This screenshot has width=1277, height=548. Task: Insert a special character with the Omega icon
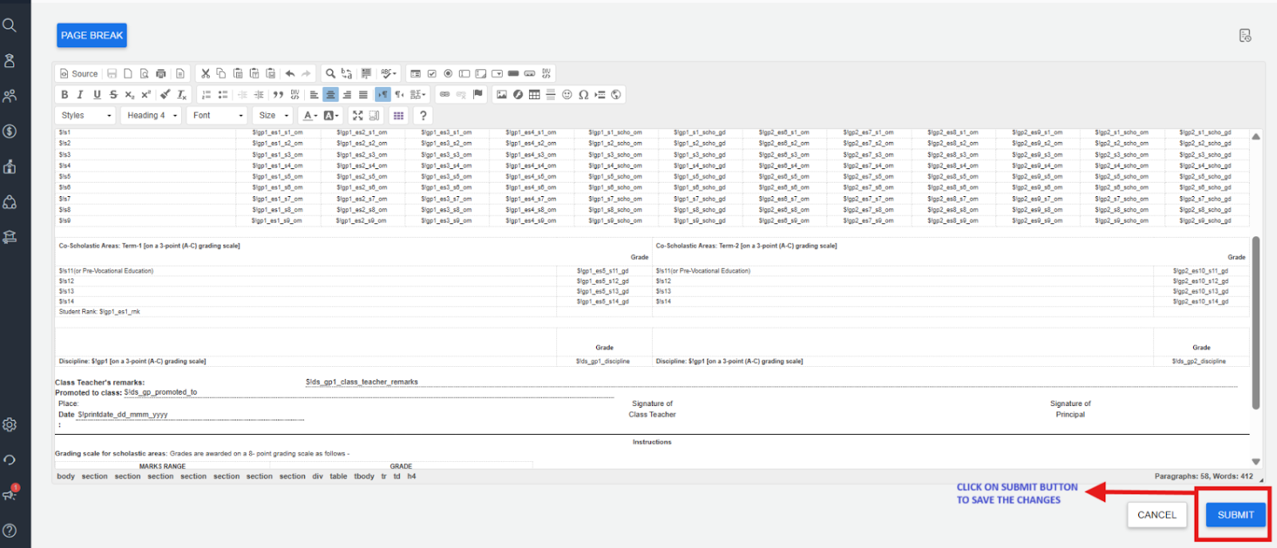[583, 95]
